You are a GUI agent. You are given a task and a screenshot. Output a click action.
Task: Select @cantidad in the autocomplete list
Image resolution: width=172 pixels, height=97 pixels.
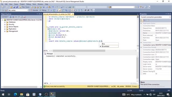[x=109, y=46]
